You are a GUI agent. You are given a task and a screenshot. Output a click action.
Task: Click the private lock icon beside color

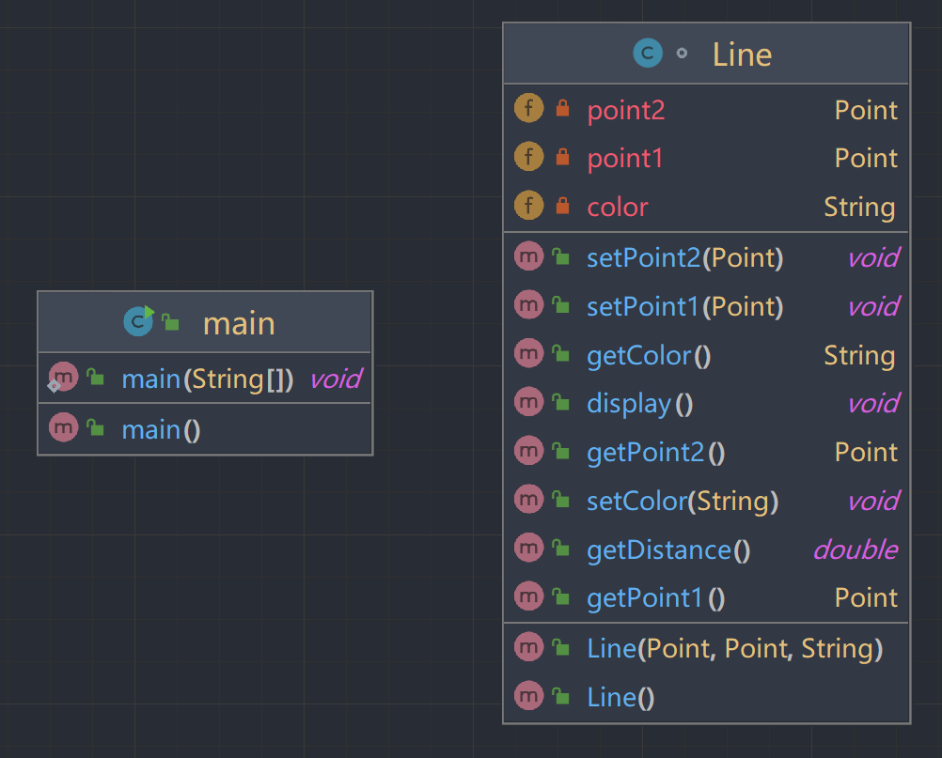tap(562, 206)
